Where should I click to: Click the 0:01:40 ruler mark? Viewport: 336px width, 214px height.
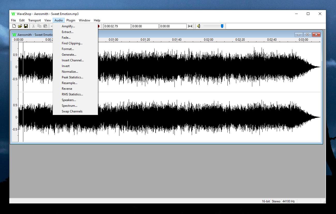coord(177,40)
